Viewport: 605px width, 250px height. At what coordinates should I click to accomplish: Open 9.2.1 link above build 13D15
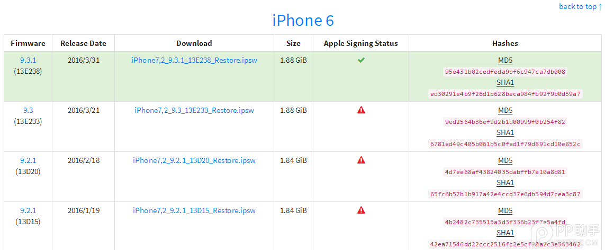[x=28, y=210]
